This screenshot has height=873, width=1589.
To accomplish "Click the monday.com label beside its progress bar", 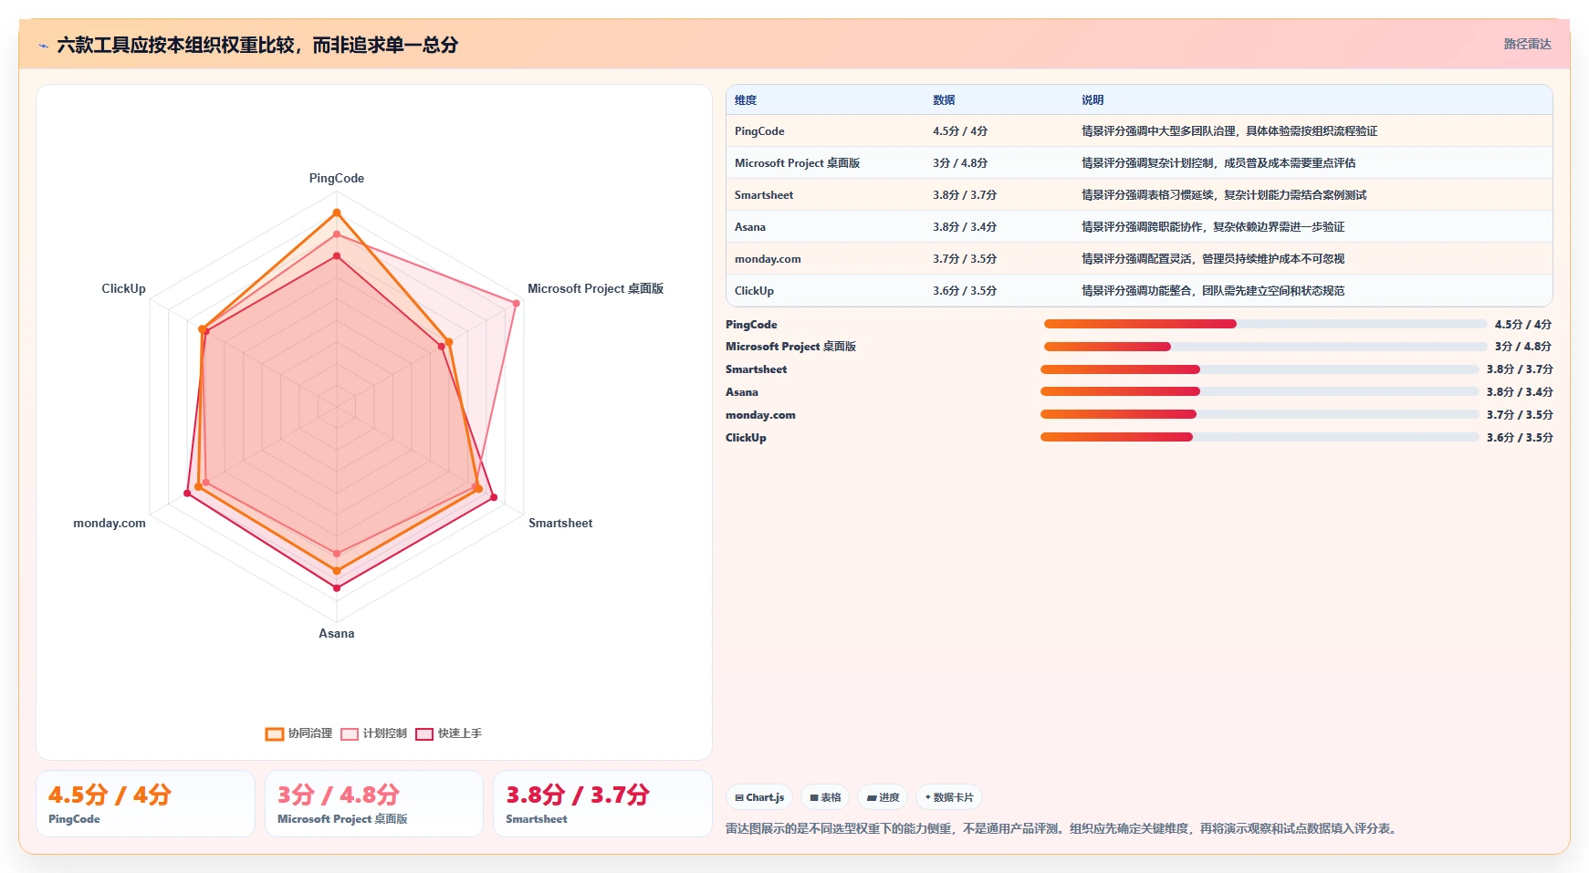I will point(760,415).
